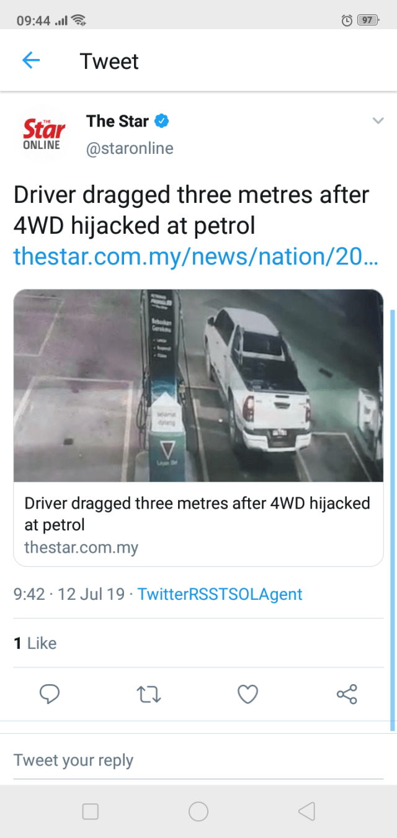This screenshot has height=838, width=397.
Task: Tap the blue scrollbar on right edge
Action: pyautogui.click(x=392, y=520)
